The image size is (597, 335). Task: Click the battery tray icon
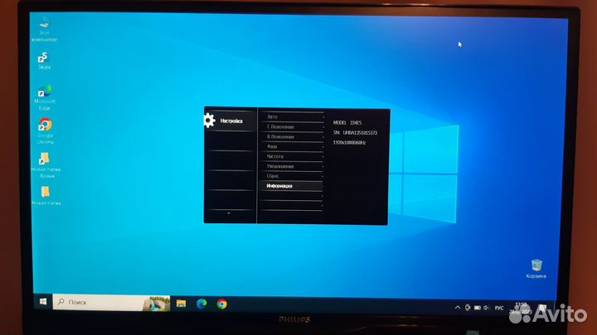[x=477, y=308]
